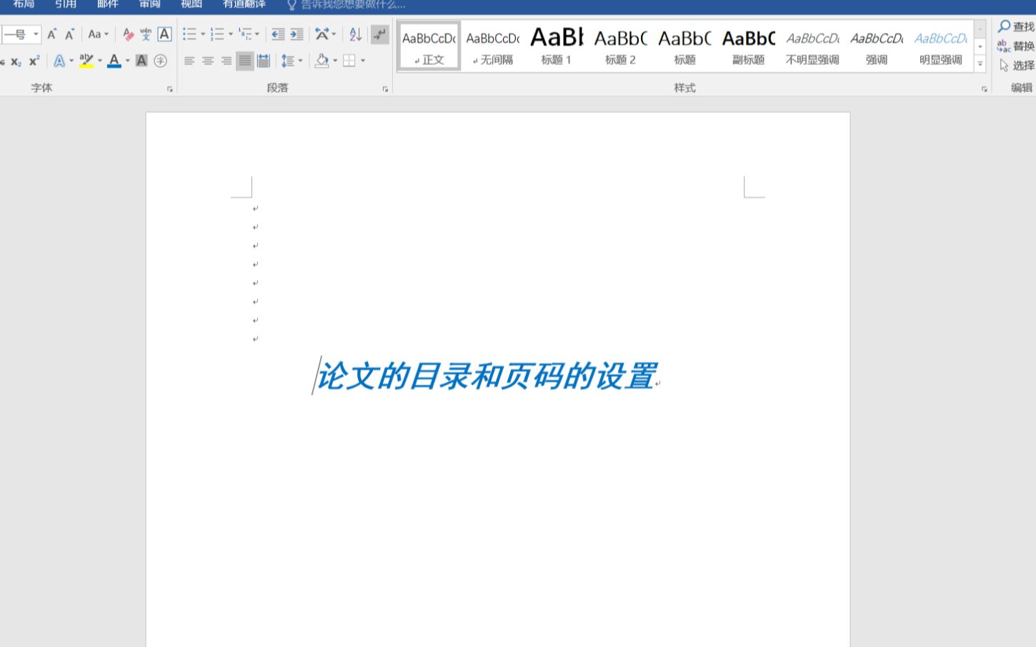1036x647 pixels.
Task: Open the line and paragraph spacing options
Action: click(x=288, y=61)
